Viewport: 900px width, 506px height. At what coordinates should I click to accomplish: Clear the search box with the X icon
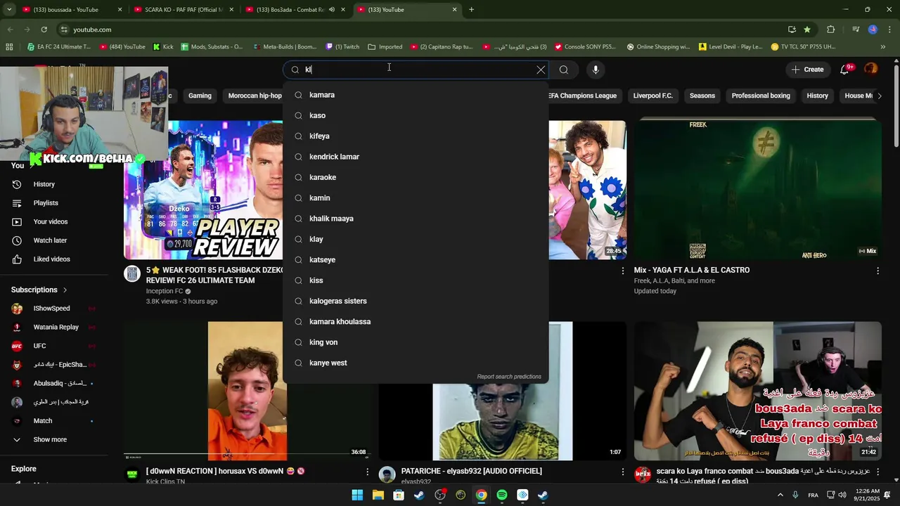click(x=541, y=70)
